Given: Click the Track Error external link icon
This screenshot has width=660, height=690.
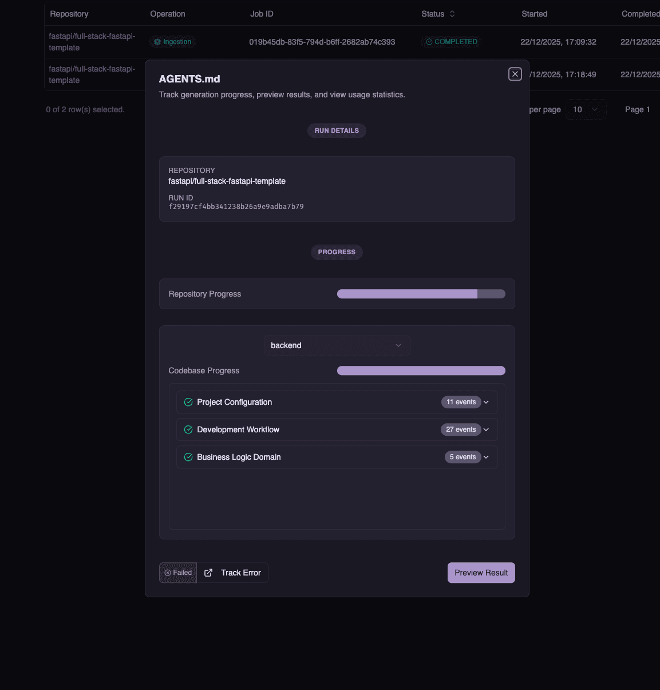Looking at the screenshot, I should click(x=208, y=573).
